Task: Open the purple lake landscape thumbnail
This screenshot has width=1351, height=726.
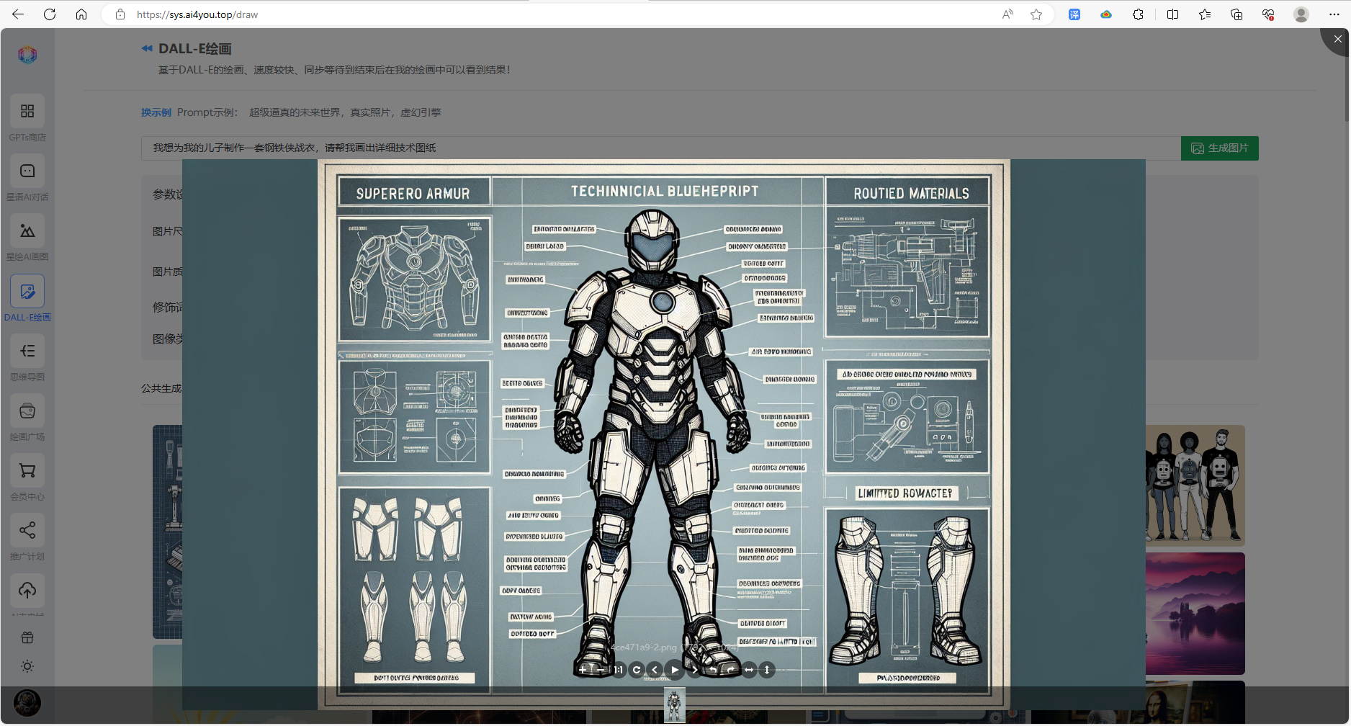Action: click(1195, 613)
